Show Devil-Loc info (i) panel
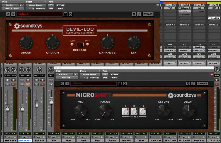 click(139, 14)
